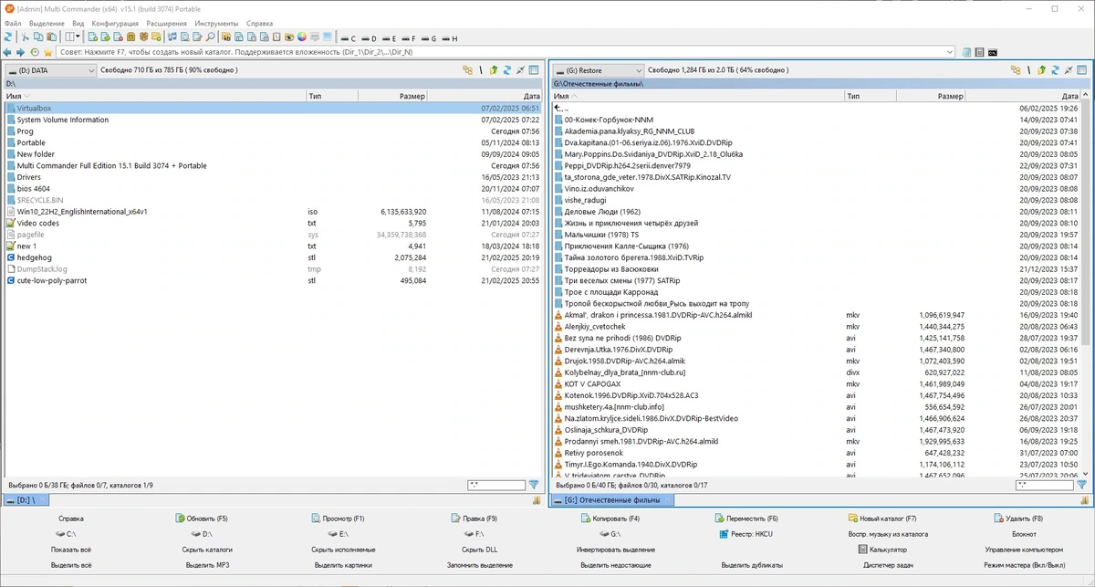The height and width of the screenshot is (587, 1095).
Task: Sort right panel by Дата column
Action: tap(1023, 96)
